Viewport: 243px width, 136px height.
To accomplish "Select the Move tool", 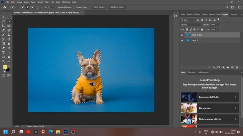I will pyautogui.click(x=3, y=17).
